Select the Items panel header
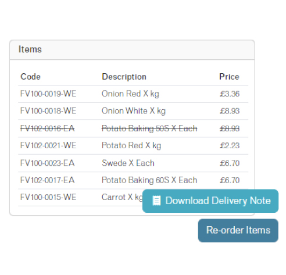Image resolution: width=286 pixels, height=275 pixels. coord(132,49)
